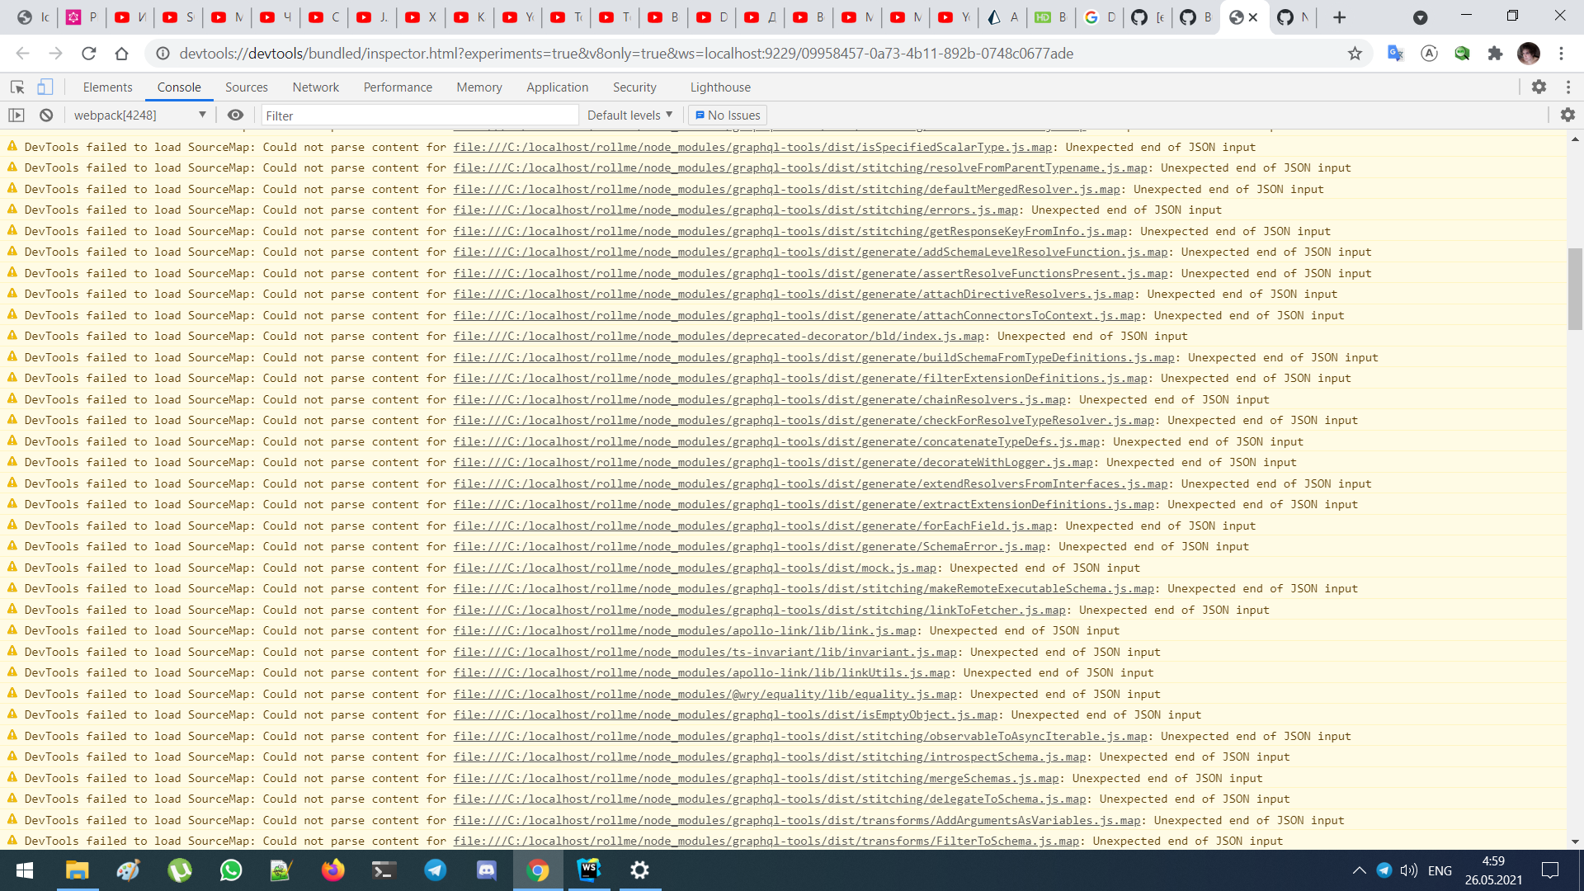The width and height of the screenshot is (1584, 891).
Task: Switch to the Memory tab
Action: 479,87
